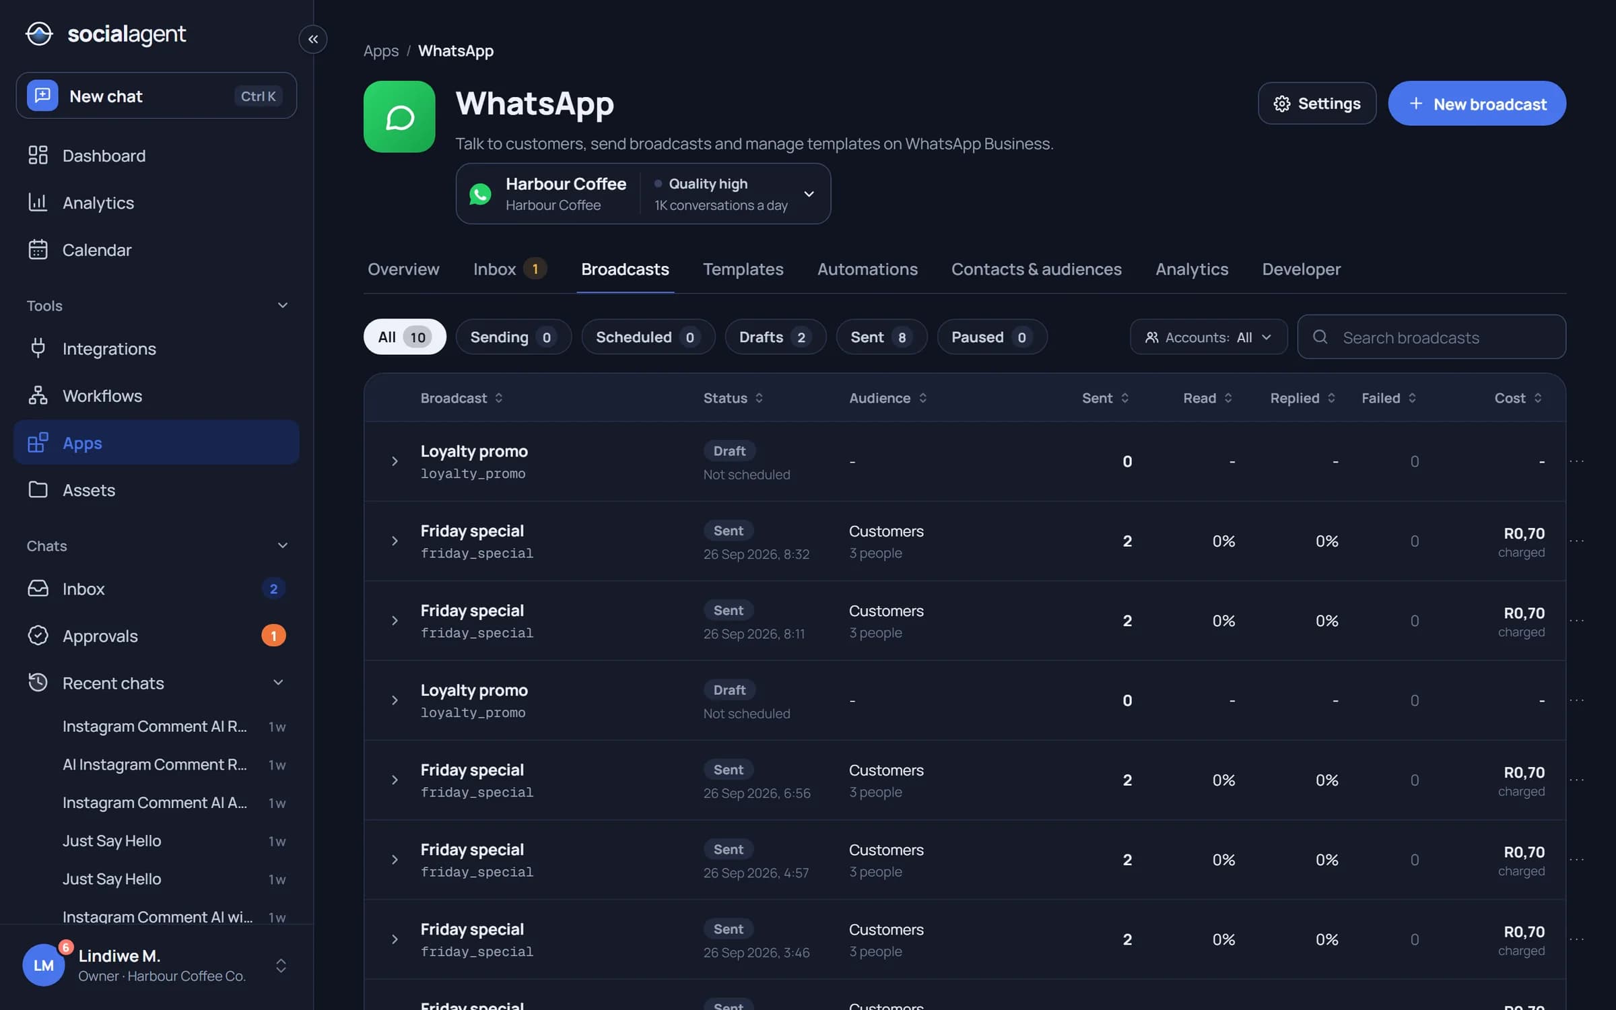Show All broadcasts filter

(405, 337)
